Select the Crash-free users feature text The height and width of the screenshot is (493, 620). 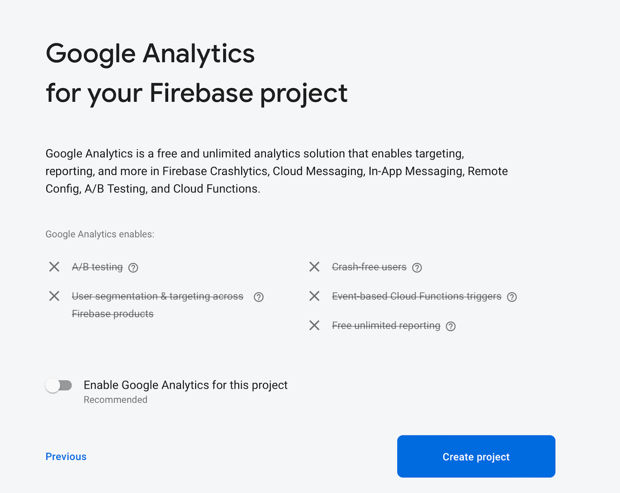coord(369,267)
